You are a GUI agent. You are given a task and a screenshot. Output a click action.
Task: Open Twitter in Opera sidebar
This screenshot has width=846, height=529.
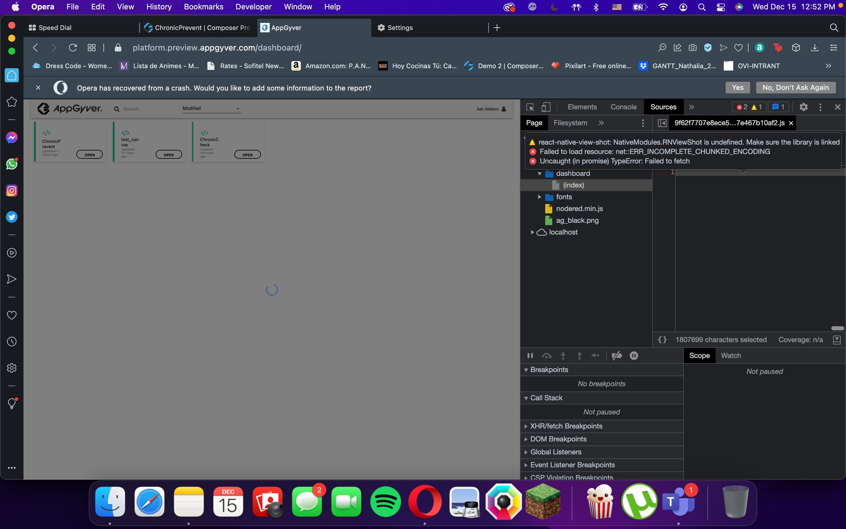[11, 217]
